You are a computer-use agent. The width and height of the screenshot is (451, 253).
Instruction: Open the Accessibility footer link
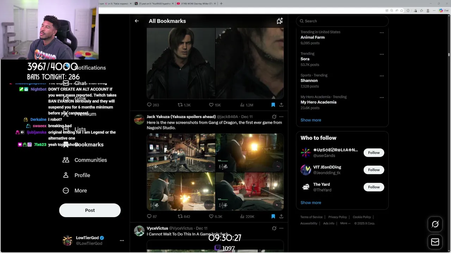(x=309, y=223)
